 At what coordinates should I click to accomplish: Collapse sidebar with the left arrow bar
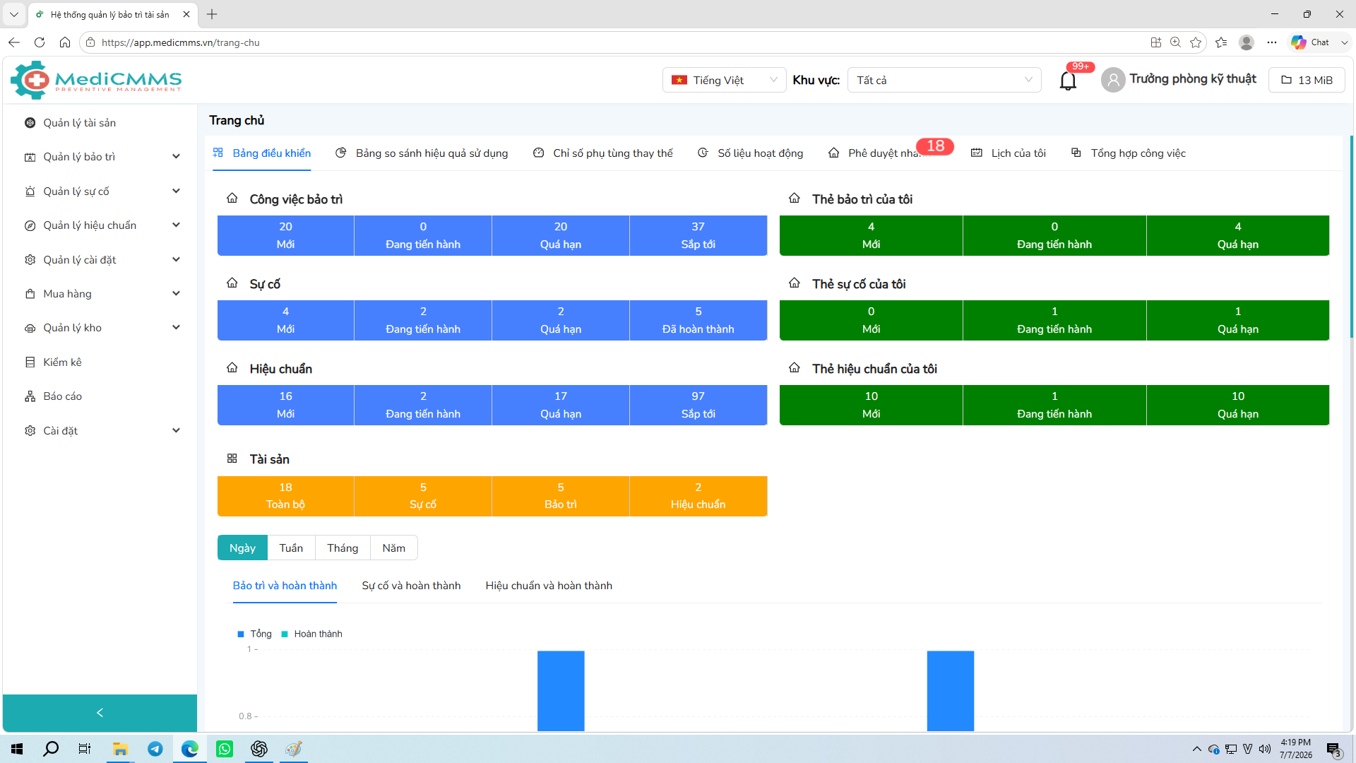[100, 713]
